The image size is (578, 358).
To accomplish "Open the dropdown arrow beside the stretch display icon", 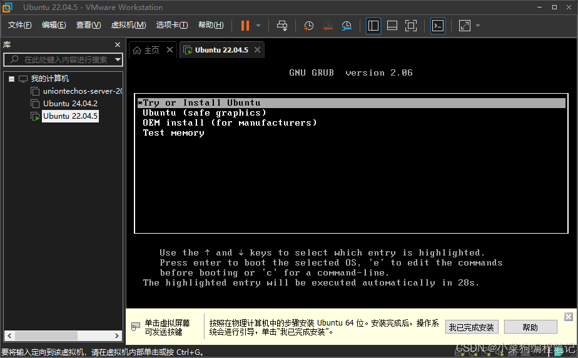I will [x=478, y=26].
